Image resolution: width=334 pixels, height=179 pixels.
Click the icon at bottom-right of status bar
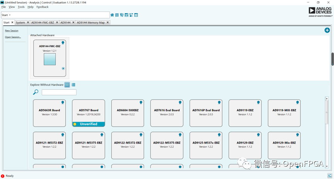pos(330,176)
